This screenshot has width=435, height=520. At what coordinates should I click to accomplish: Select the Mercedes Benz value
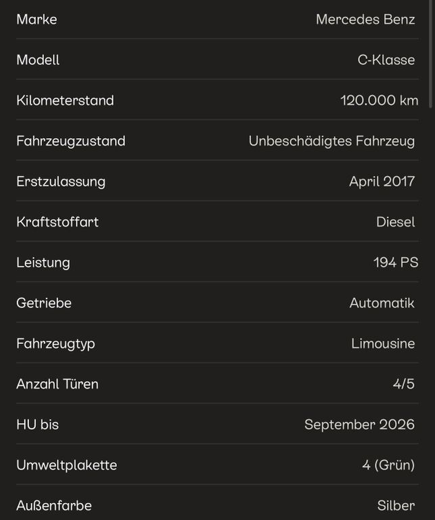[x=365, y=20]
